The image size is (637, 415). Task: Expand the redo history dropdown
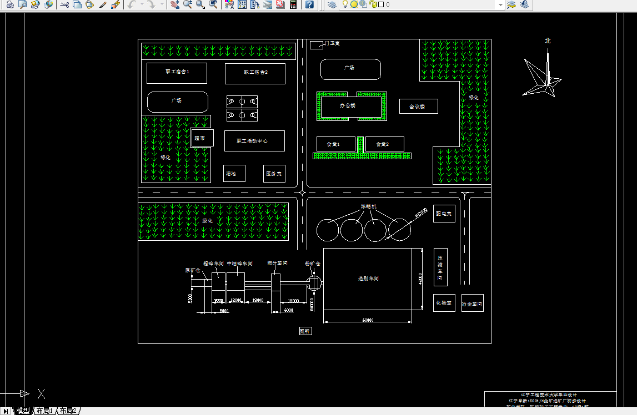pos(162,4)
